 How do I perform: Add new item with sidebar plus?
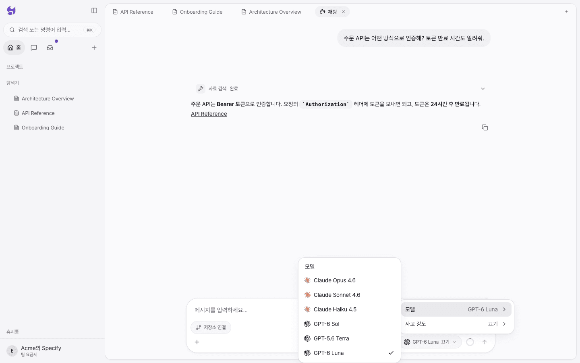(94, 48)
